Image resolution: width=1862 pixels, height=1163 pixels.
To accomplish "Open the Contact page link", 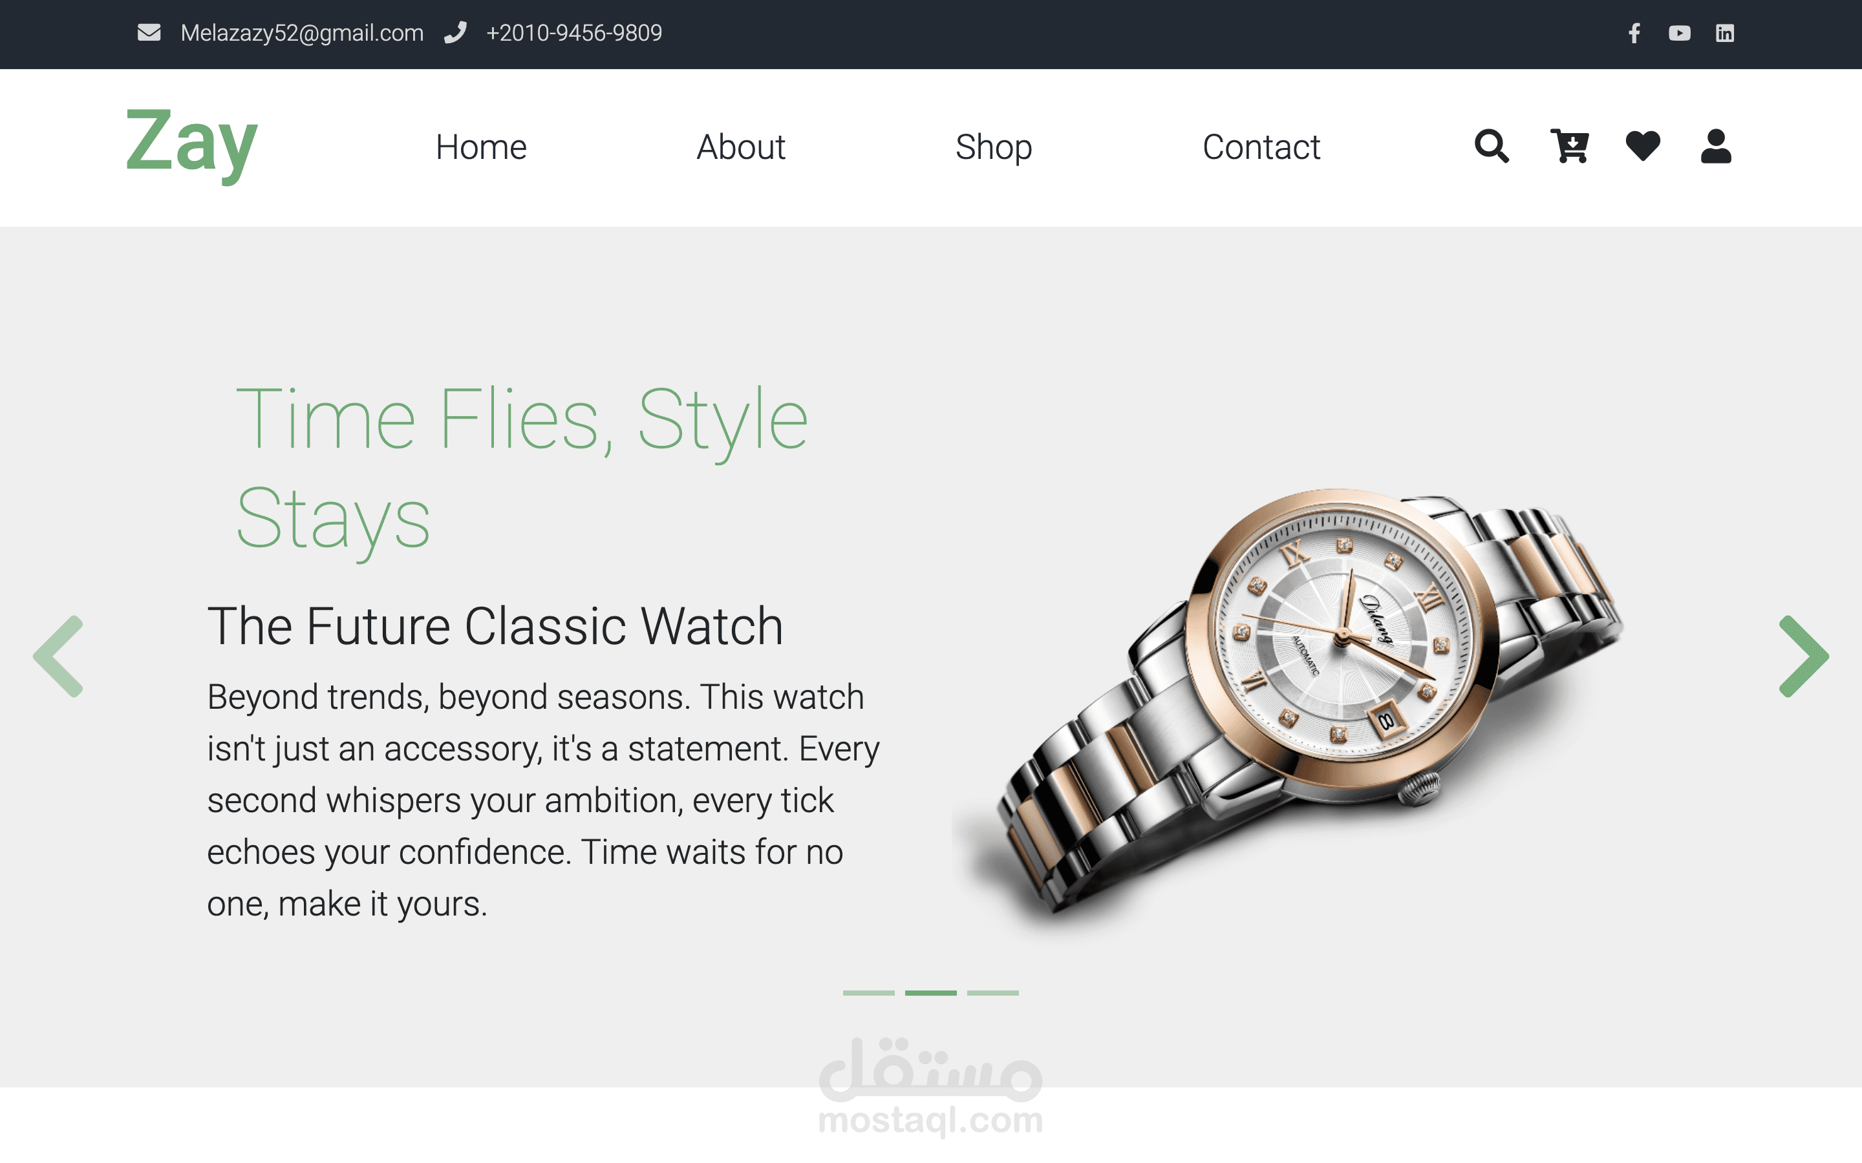I will tap(1261, 147).
